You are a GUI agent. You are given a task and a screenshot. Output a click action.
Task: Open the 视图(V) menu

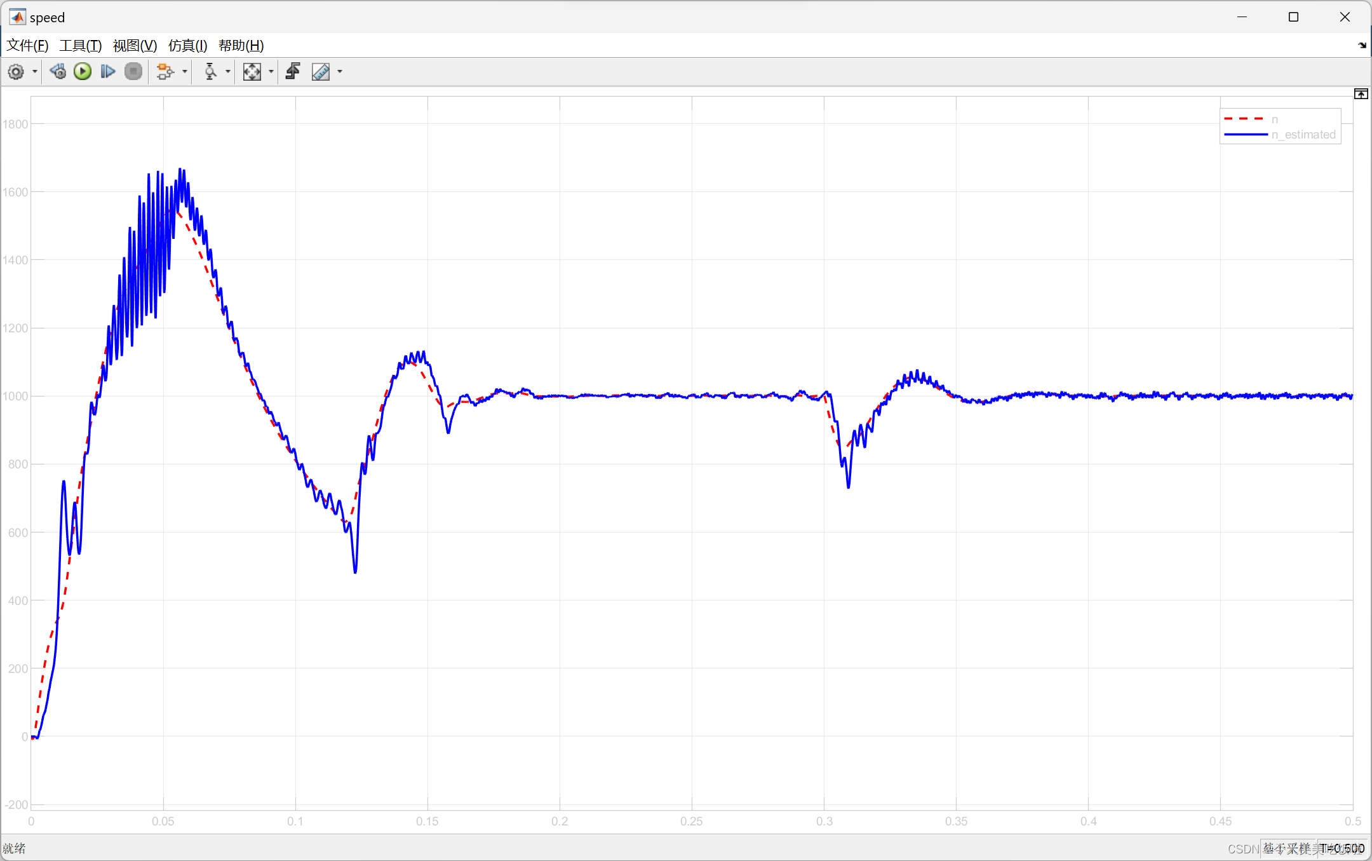tap(135, 46)
